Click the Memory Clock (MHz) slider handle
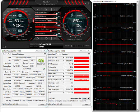This screenshot has height=112, width=140. [51, 31]
